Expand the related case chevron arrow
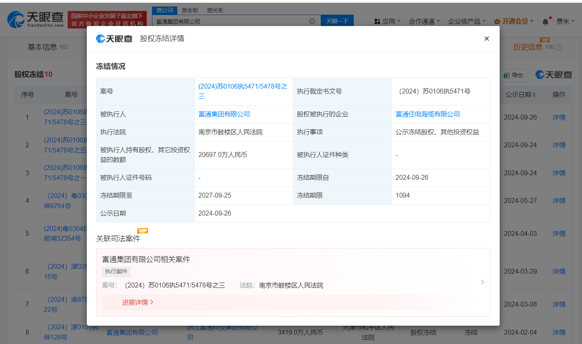The height and width of the screenshot is (344, 582). click(483, 282)
